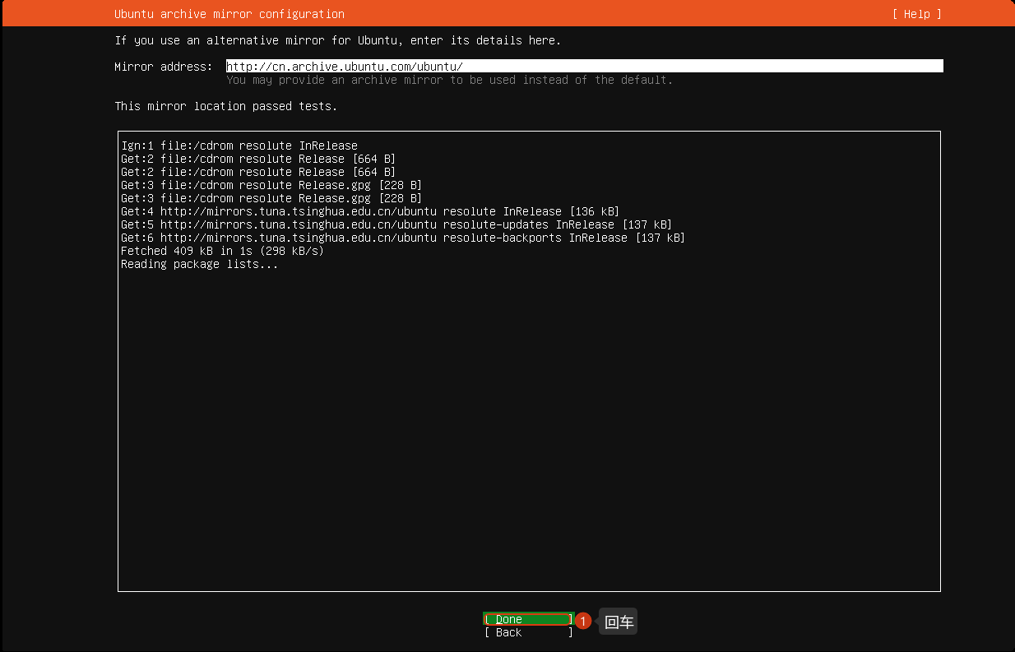Open the Help menu
The width and height of the screenshot is (1015, 652).
916,14
